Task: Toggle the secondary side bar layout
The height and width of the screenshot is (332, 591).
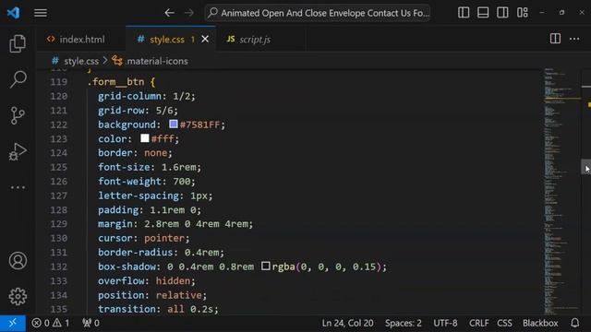Action: click(x=502, y=13)
